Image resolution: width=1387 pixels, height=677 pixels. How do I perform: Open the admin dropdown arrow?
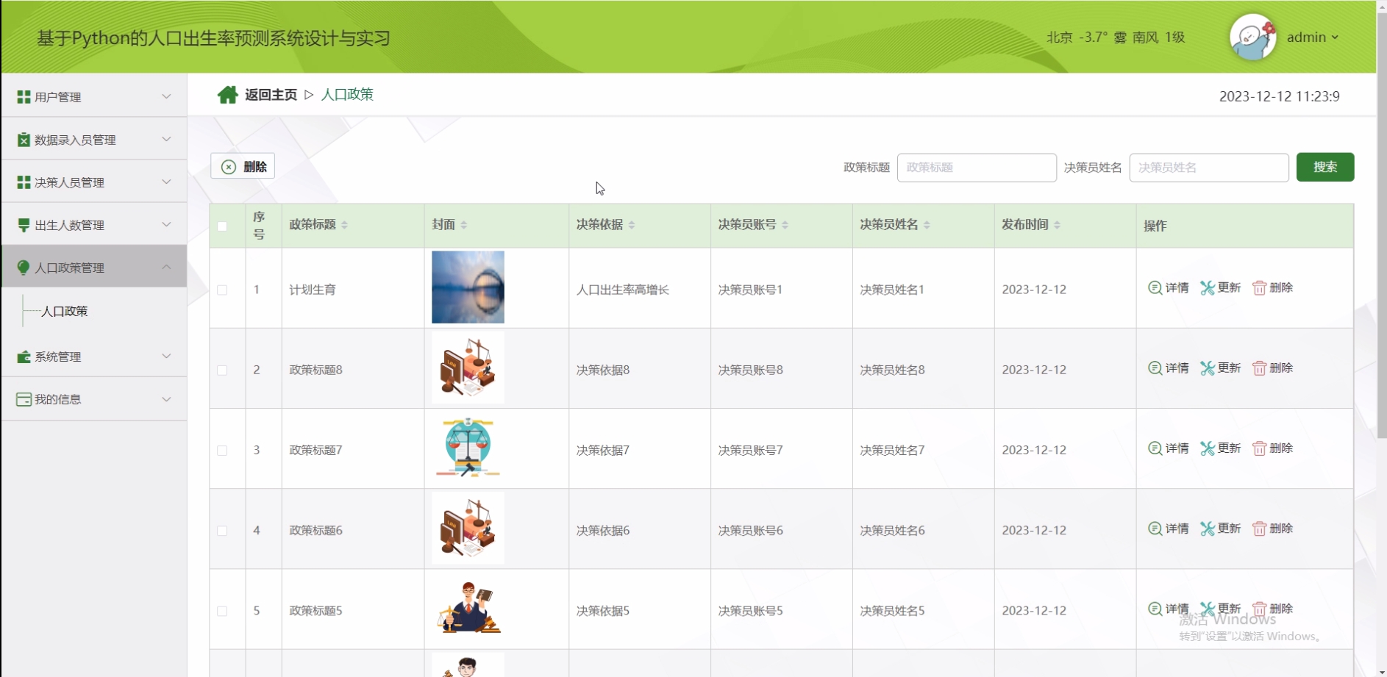tap(1335, 37)
